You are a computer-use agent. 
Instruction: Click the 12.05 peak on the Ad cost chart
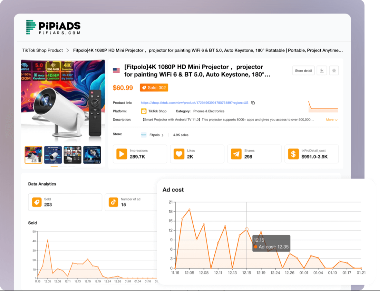189,209
